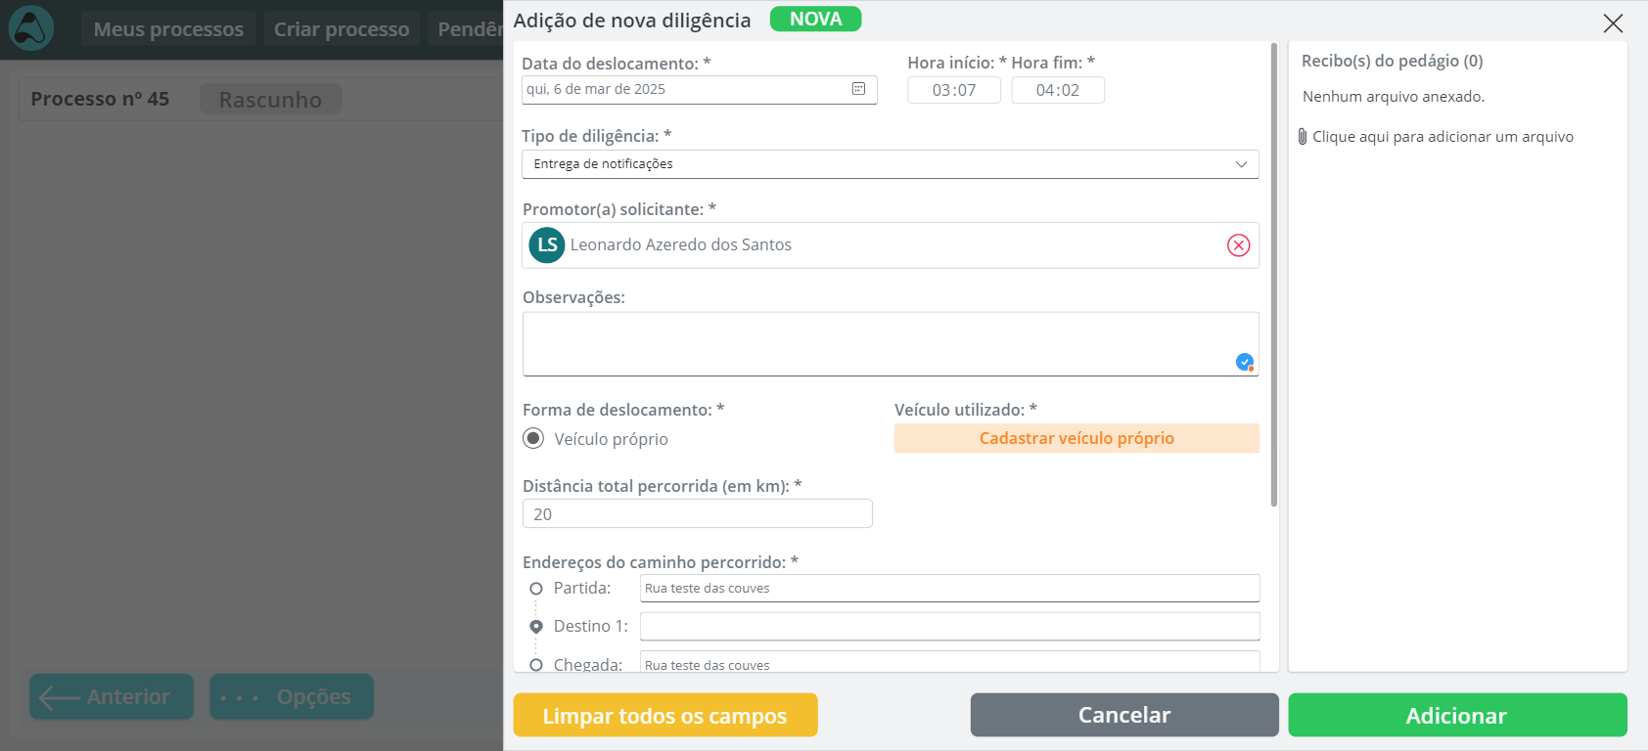Switch to the Criar processo tab

(x=342, y=29)
